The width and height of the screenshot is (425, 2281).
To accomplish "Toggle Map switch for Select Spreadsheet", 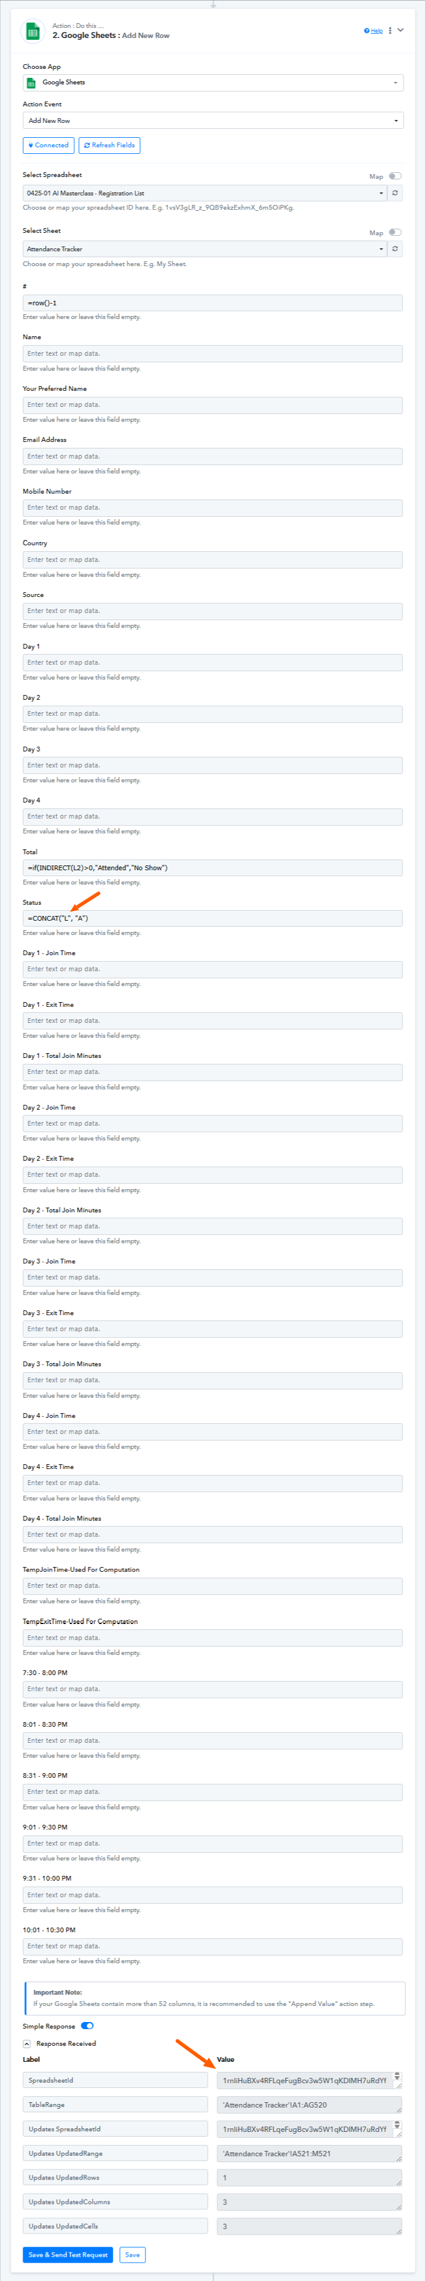I will point(395,176).
